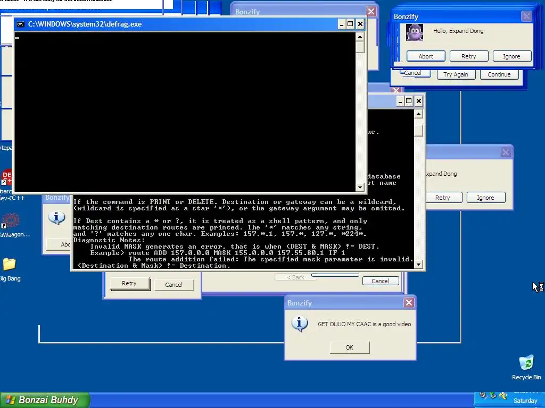This screenshot has height=408, width=545.
Task: Click the defrag console scrollbar thumb
Action: [x=360, y=47]
